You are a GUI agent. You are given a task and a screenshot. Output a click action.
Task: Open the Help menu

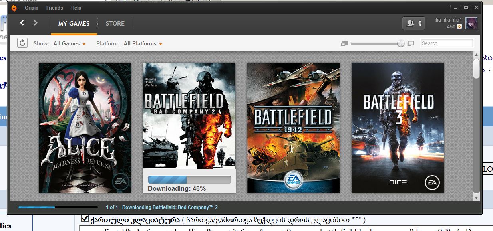(x=76, y=8)
